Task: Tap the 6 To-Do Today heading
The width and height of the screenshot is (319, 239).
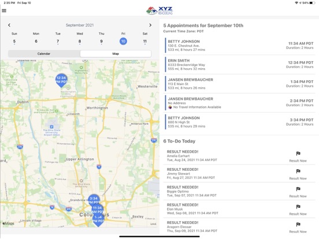Action: (179, 141)
